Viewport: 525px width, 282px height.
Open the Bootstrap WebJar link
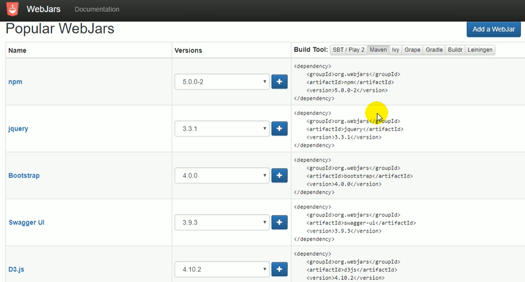coord(24,176)
